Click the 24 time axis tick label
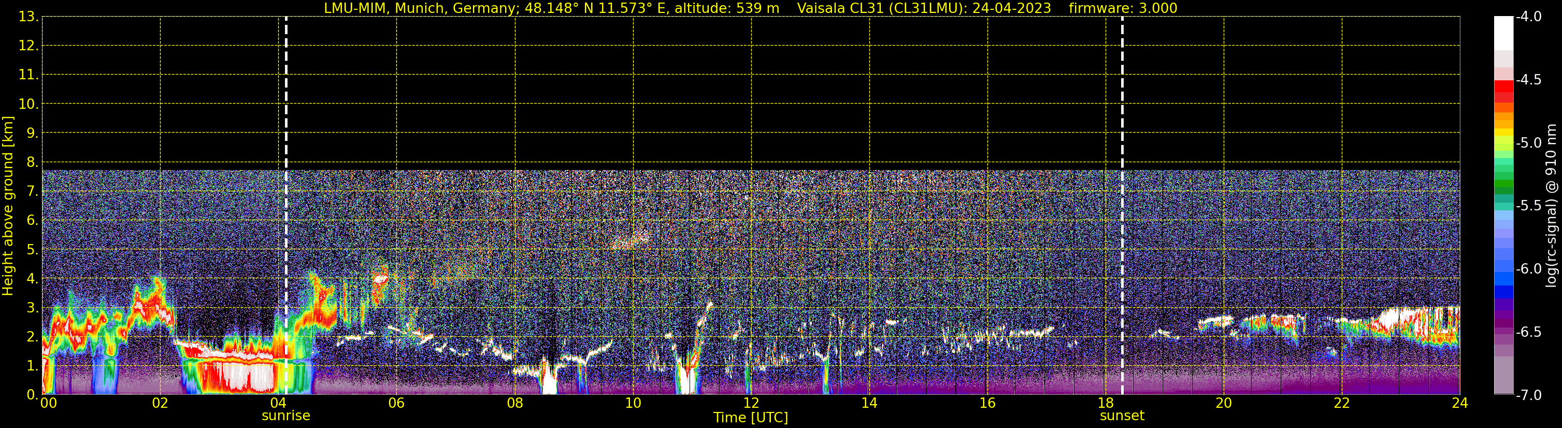Screen dimensions: 1562x428 (x=1460, y=403)
